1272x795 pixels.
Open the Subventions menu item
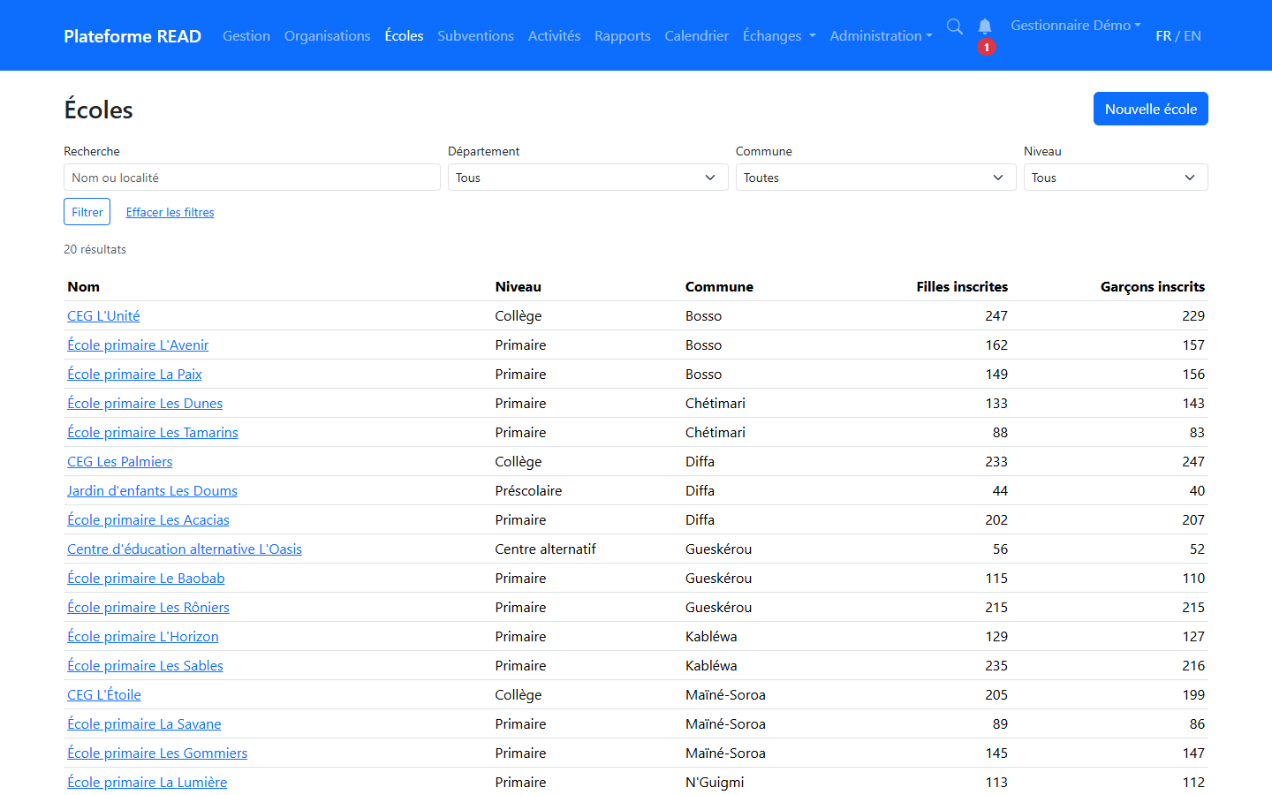475,36
